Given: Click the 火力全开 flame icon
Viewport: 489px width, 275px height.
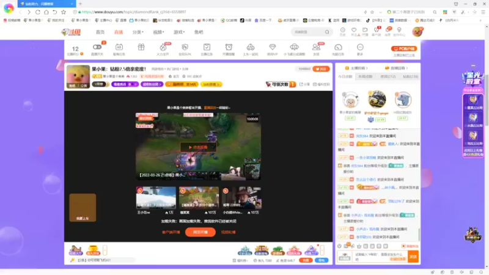Looking at the screenshot, I should coord(163,48).
